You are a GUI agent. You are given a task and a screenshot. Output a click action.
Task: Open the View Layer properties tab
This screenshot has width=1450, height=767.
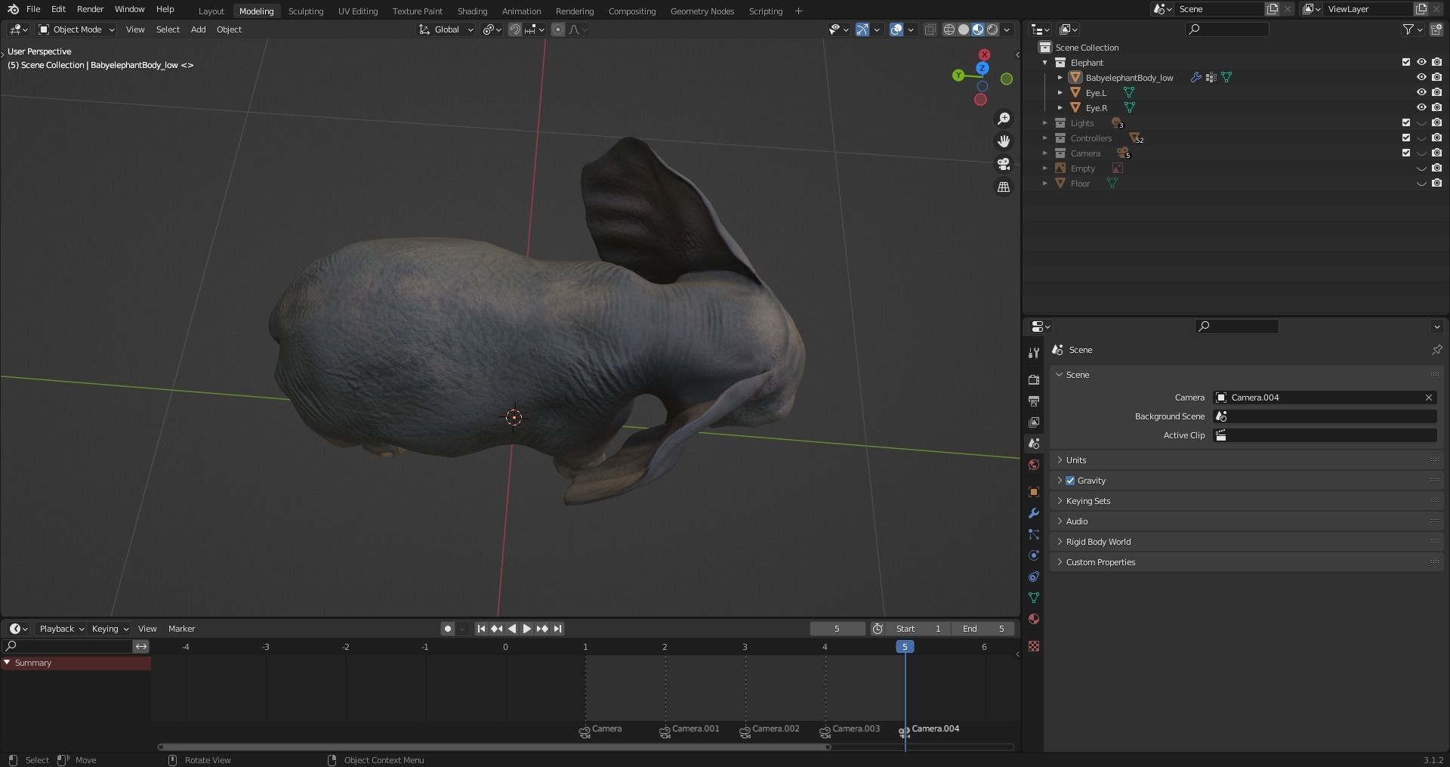click(1034, 422)
